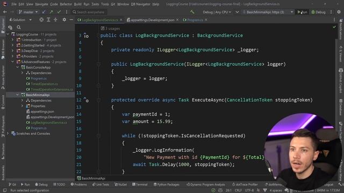Click the Debug button in top toolbar
Viewport: 344px width, 193px height.
coord(319,12)
